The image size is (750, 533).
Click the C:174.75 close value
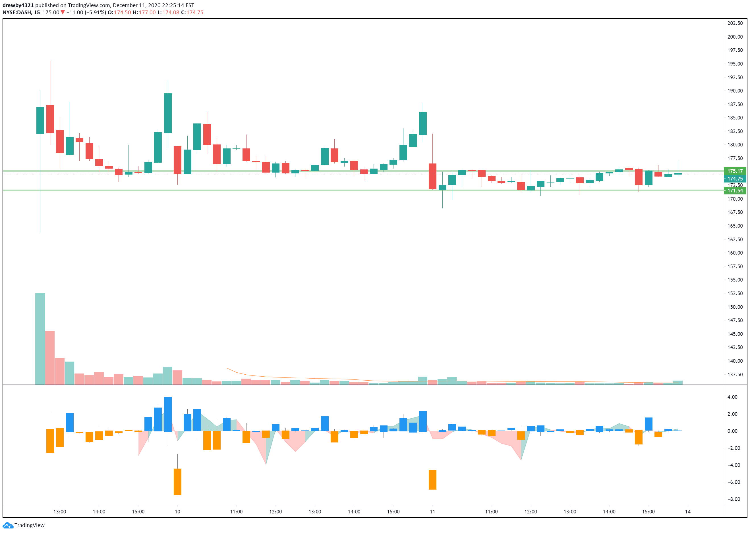(x=192, y=12)
